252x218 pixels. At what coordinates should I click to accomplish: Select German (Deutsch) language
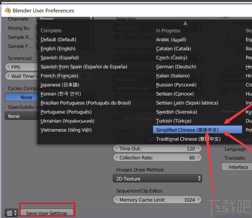(176, 67)
